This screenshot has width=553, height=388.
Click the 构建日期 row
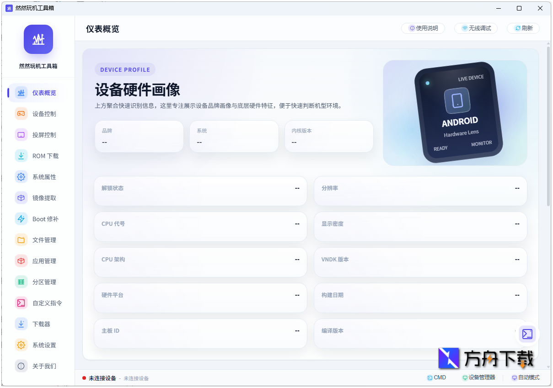tap(420, 298)
